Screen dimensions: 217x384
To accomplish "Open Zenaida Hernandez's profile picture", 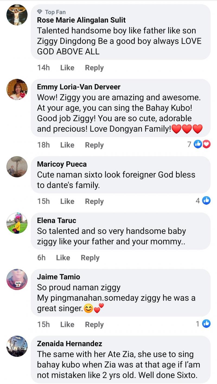I will (x=17, y=346).
